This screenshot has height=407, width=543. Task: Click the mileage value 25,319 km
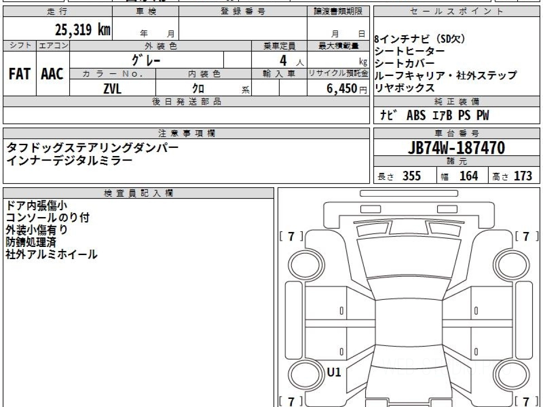pyautogui.click(x=83, y=30)
